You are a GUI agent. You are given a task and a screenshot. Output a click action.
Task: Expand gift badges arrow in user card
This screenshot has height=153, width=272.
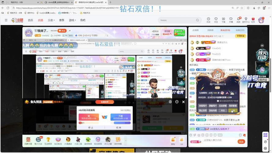click(x=236, y=93)
